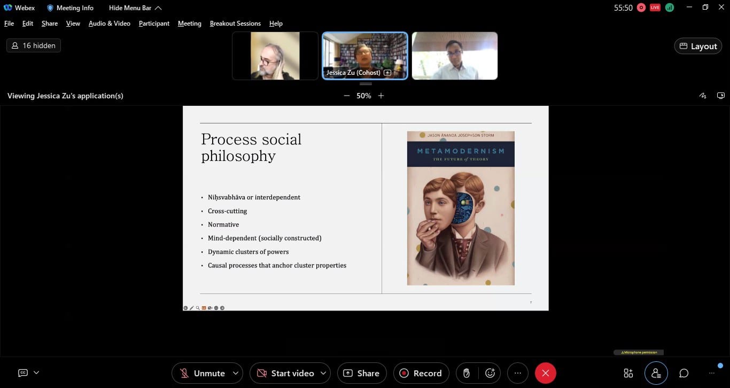The height and width of the screenshot is (388, 730).
Task: Open the chat panel icon
Action: coord(684,373)
